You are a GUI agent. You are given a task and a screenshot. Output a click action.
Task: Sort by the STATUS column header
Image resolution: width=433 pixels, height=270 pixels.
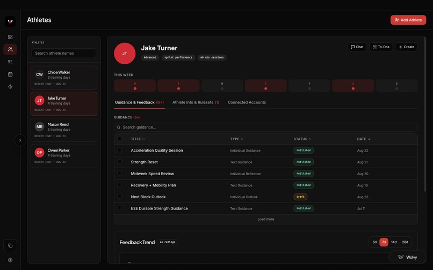point(302,139)
